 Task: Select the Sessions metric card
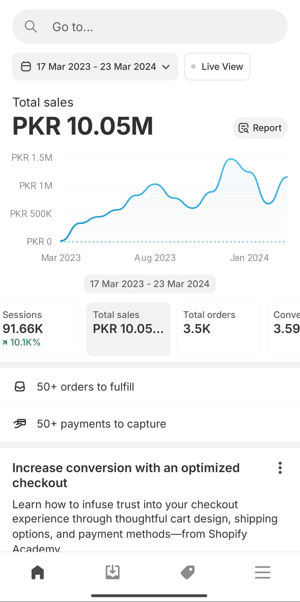pyautogui.click(x=39, y=329)
